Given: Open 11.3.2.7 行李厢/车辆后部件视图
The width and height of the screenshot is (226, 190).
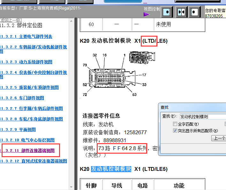Looking at the screenshot, I should [x=31, y=108].
